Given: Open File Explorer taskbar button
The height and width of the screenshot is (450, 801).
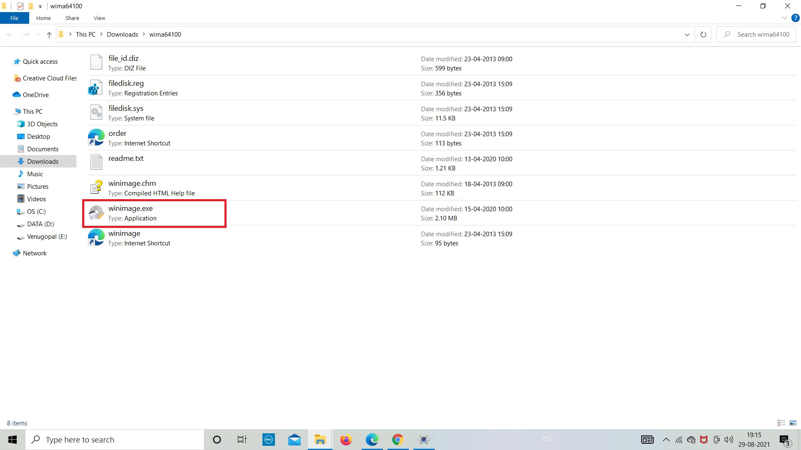Looking at the screenshot, I should point(320,440).
